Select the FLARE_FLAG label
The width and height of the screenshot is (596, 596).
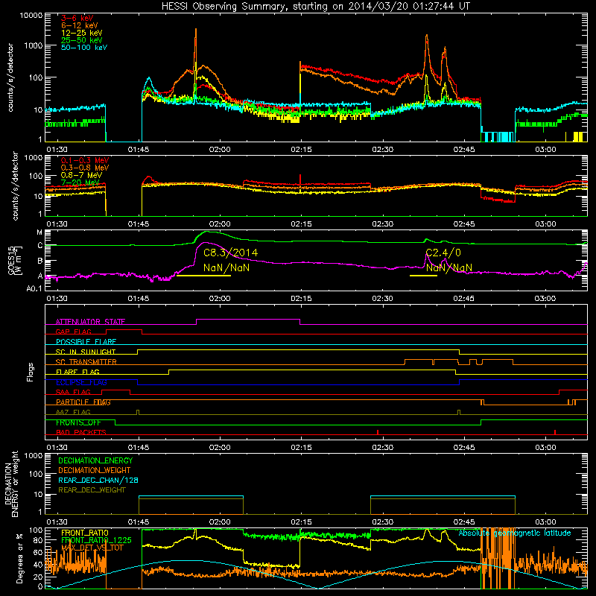click(77, 372)
